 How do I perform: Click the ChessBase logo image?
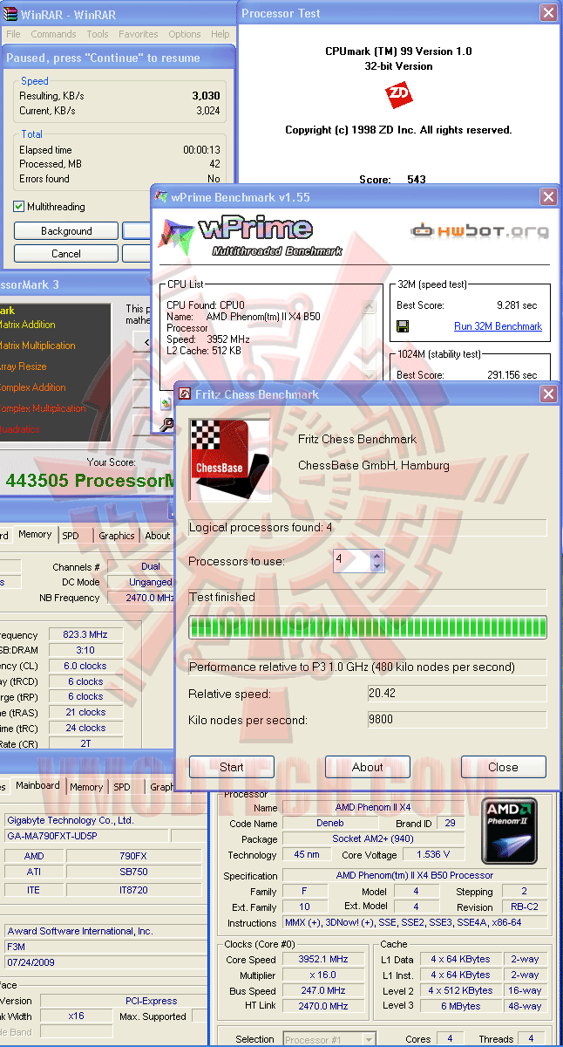point(230,459)
